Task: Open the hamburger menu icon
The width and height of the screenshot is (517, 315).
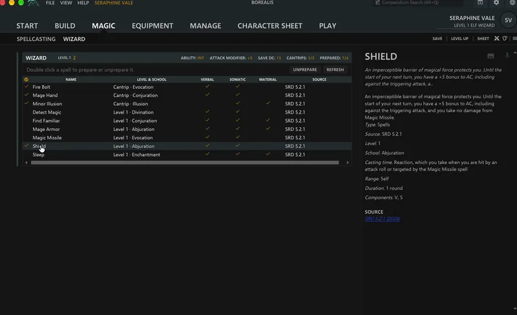Action: tap(514, 39)
